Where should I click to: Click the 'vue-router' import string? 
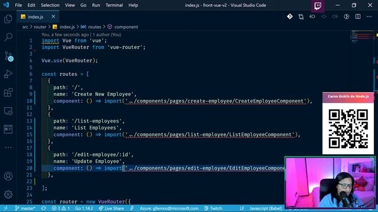[125, 47]
